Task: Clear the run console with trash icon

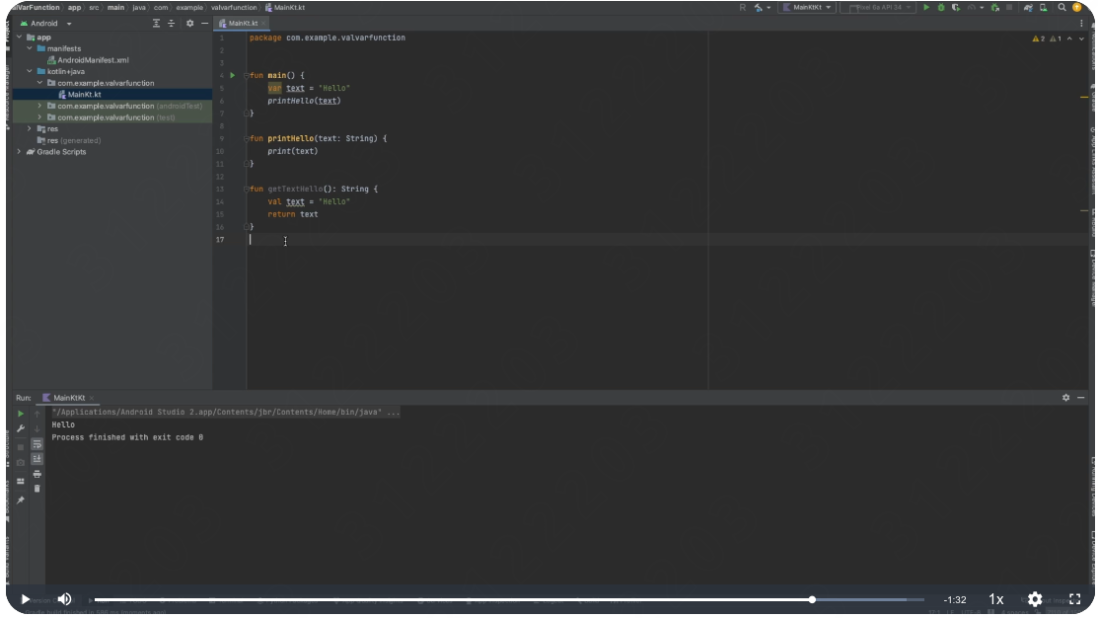Action: (37, 489)
